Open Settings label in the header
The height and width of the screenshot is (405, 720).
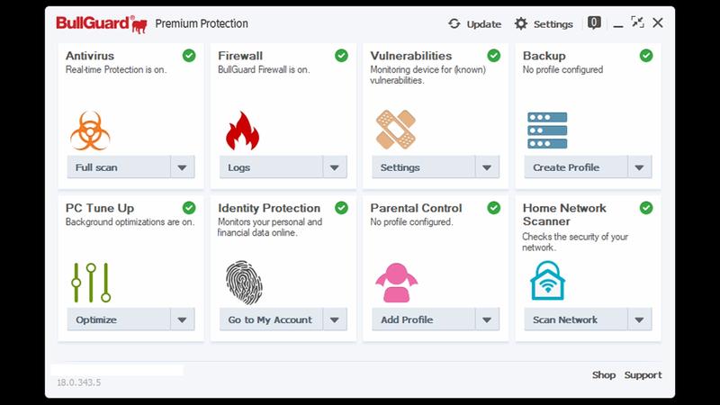click(553, 24)
